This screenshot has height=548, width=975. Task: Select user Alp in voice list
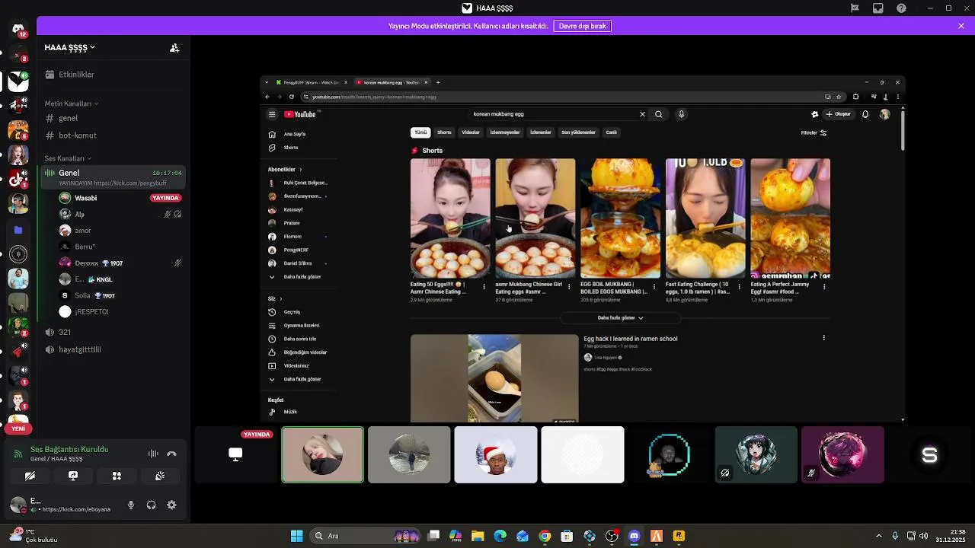pyautogui.click(x=120, y=215)
